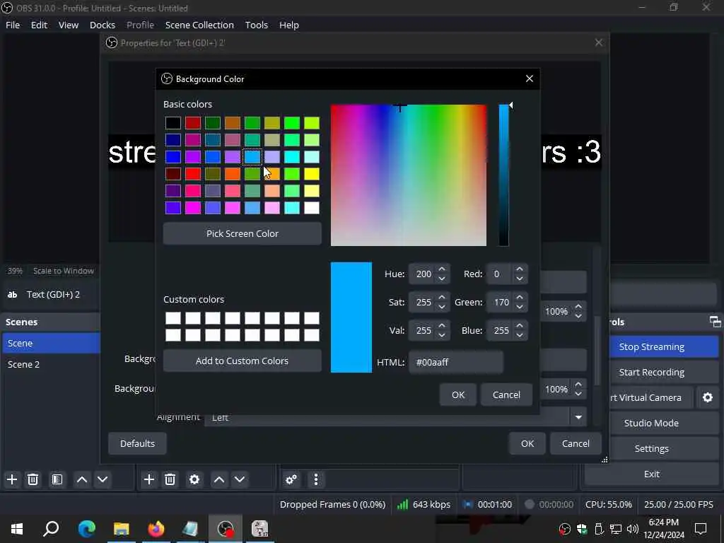
Task: Click Add to Custom Colors button
Action: point(243,361)
